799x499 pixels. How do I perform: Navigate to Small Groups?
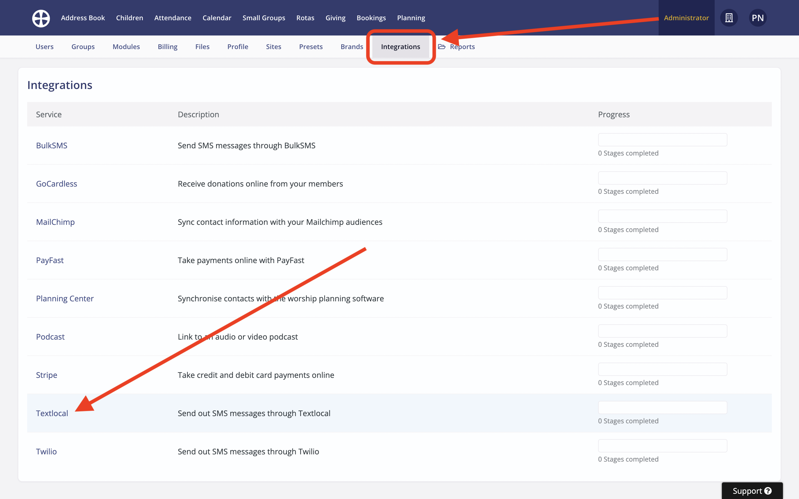click(264, 18)
